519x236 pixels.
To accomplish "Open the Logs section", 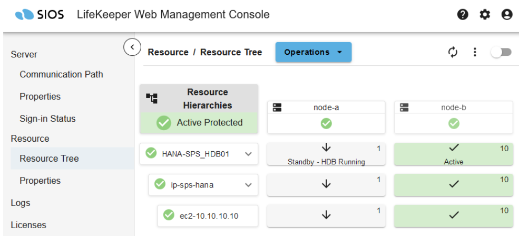I will tap(21, 203).
